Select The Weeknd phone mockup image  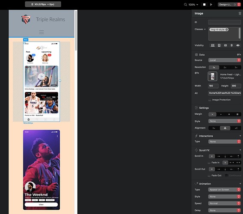[x=41, y=170]
